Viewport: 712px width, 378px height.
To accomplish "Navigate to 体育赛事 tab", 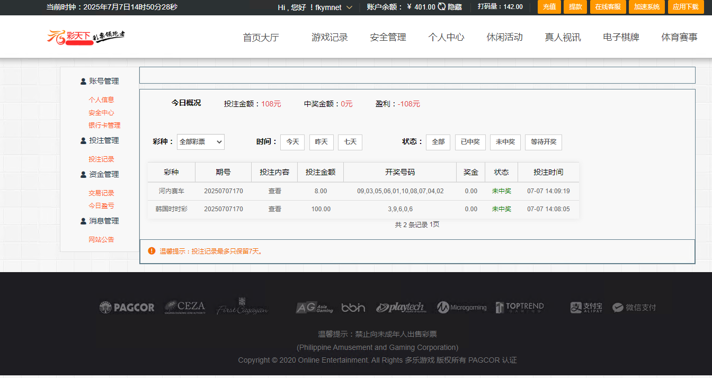I will pos(679,37).
